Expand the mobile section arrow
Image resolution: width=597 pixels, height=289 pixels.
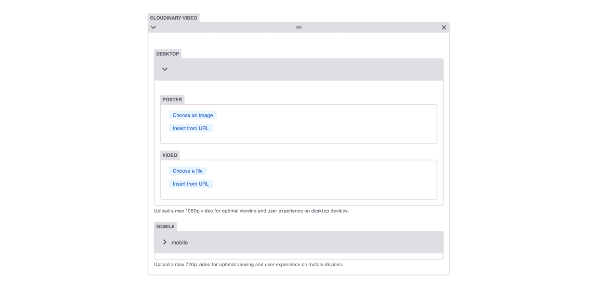point(164,242)
